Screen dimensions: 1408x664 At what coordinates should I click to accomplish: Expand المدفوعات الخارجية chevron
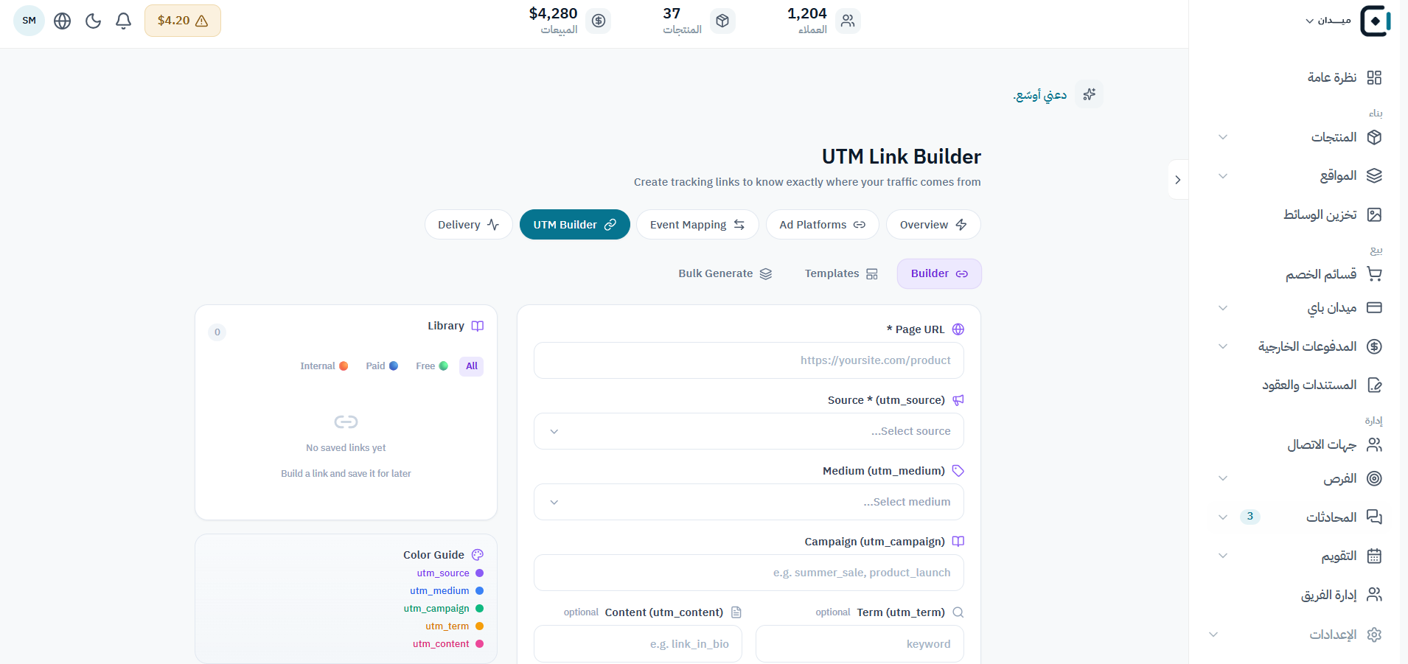1223,346
